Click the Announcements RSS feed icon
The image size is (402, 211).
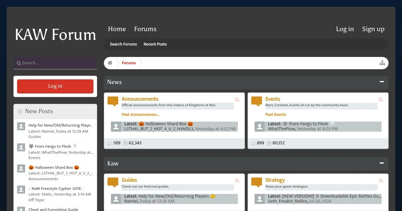(237, 99)
